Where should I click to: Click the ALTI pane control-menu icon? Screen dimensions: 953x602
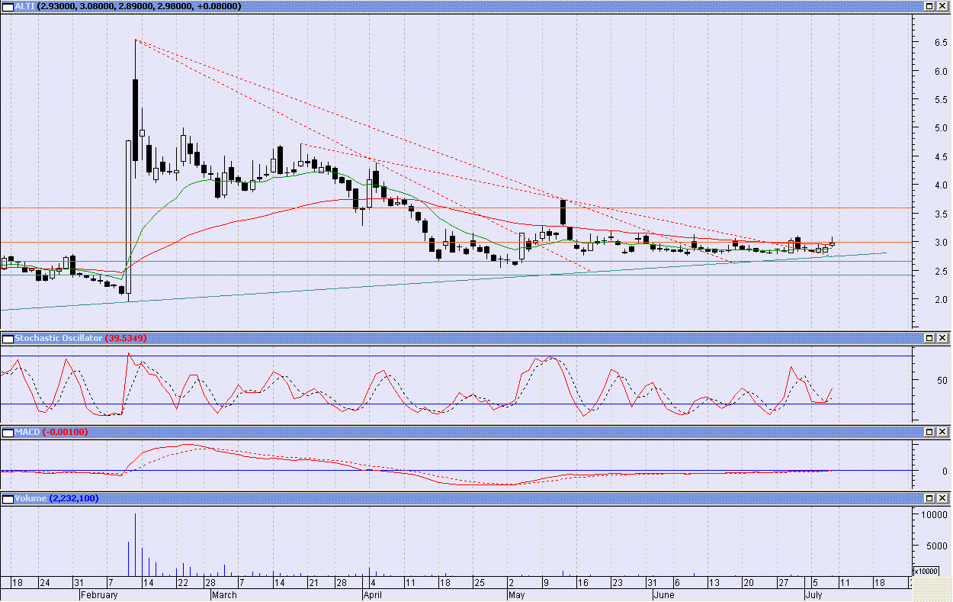(x=9, y=7)
